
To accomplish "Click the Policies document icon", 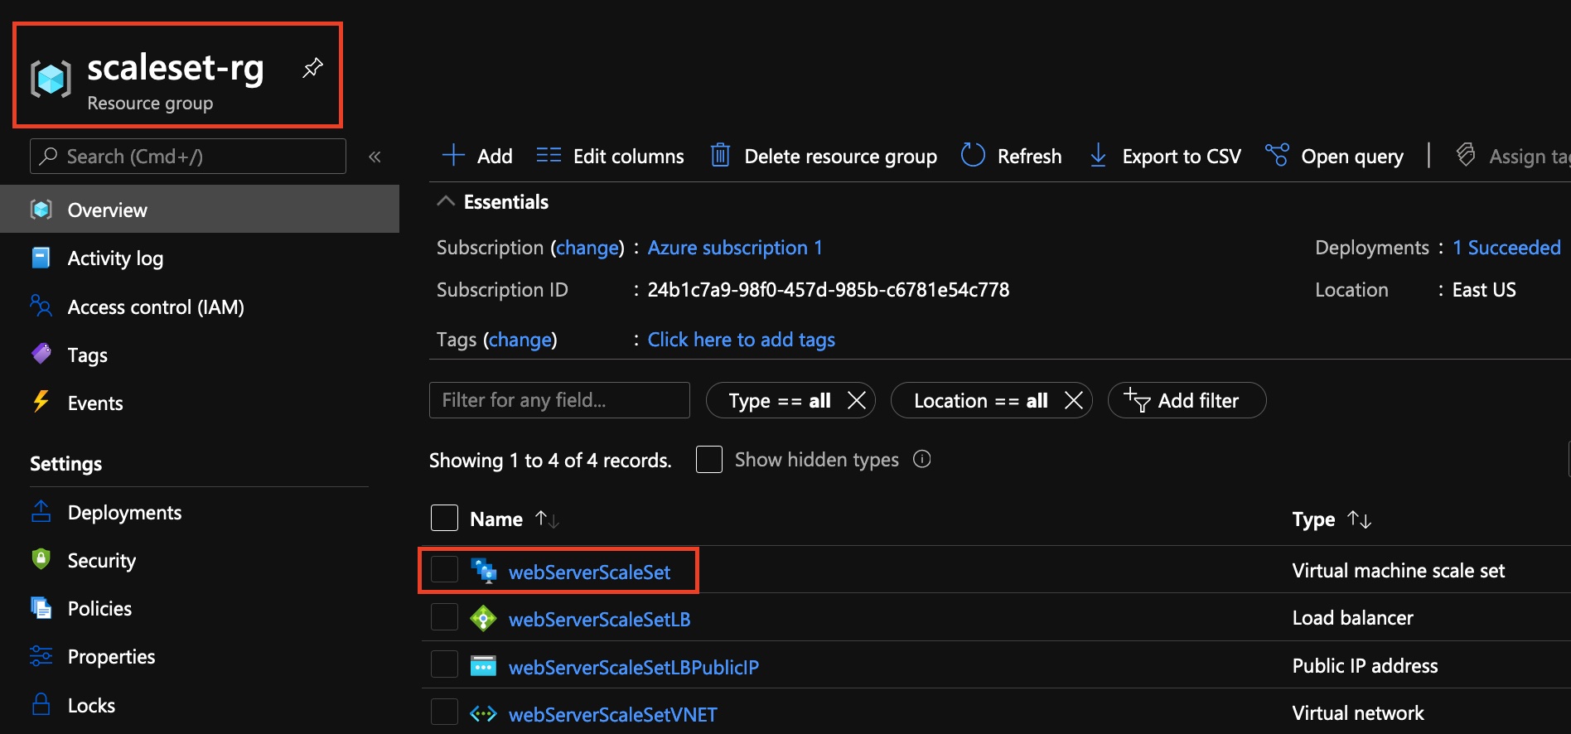I will point(41,607).
